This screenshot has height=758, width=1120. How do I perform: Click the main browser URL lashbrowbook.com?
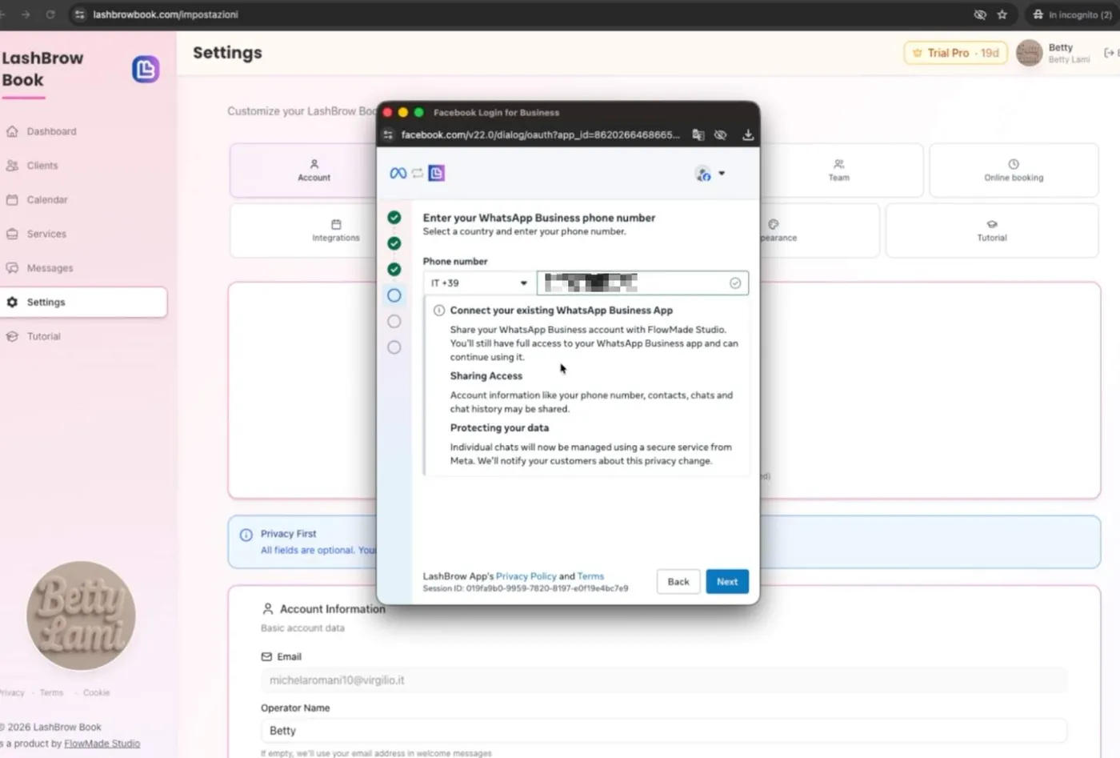166,14
